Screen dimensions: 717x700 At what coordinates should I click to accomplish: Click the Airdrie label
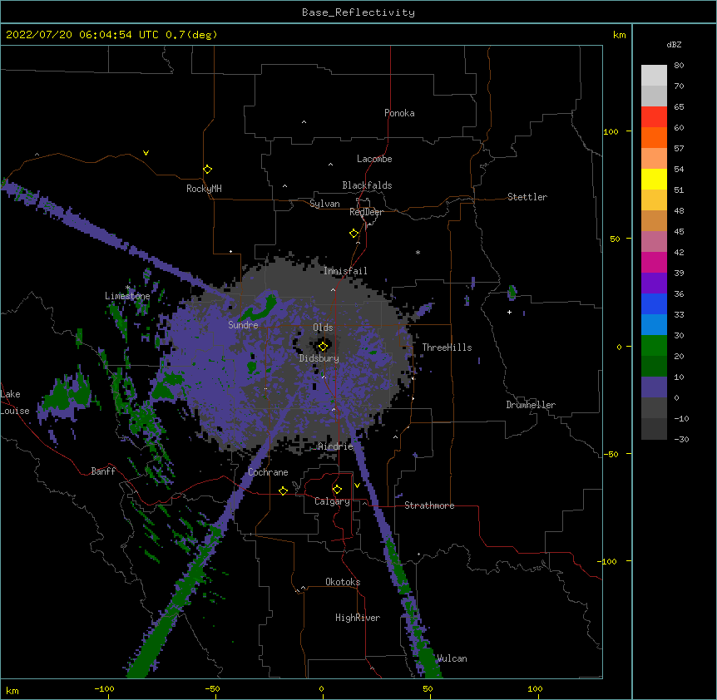coord(335,446)
